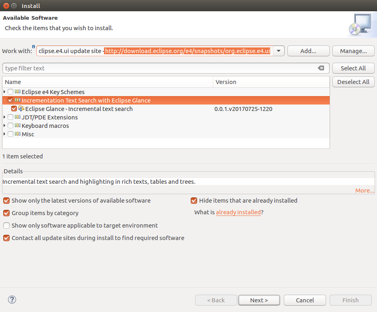Click the Misc category icon
This screenshot has height=312, width=377.
[x=18, y=134]
